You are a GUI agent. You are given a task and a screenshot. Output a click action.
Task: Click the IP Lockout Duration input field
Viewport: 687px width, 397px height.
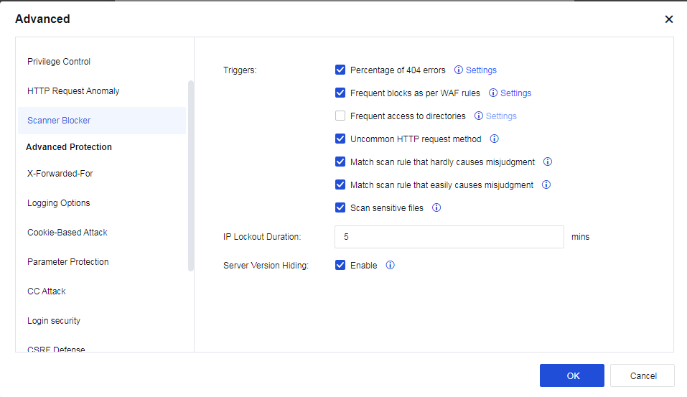click(x=449, y=237)
